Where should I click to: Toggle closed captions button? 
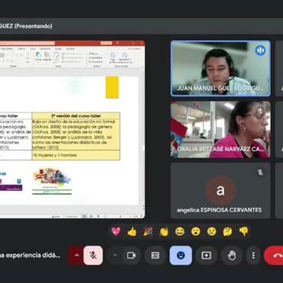(155, 255)
